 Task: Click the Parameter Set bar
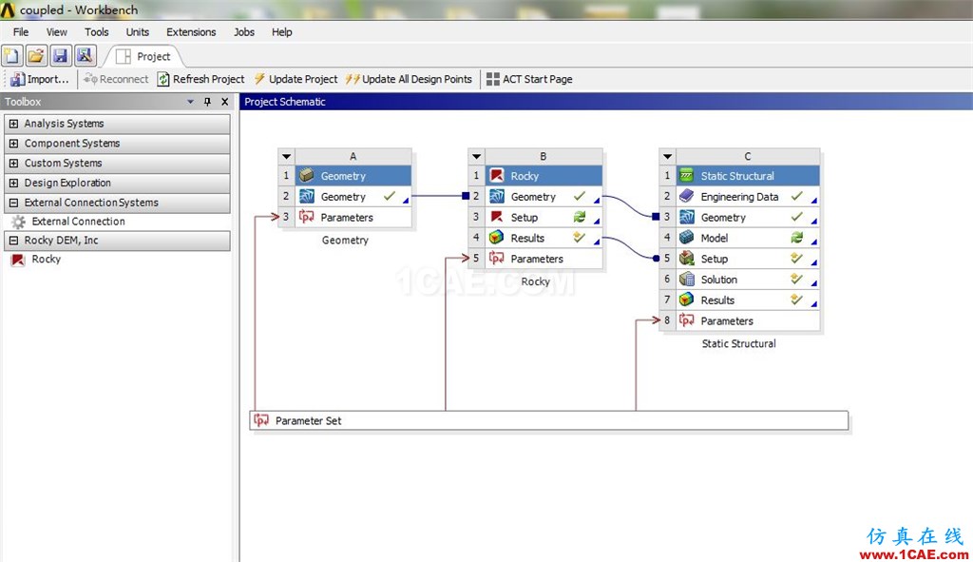tap(549, 420)
